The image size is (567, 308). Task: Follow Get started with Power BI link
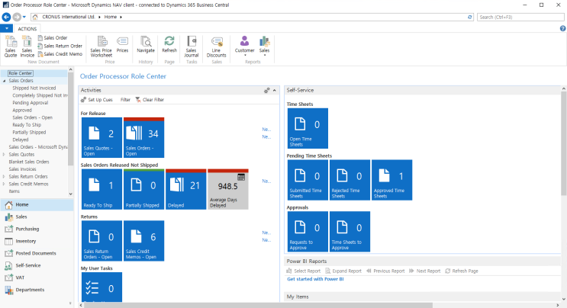pos(315,279)
